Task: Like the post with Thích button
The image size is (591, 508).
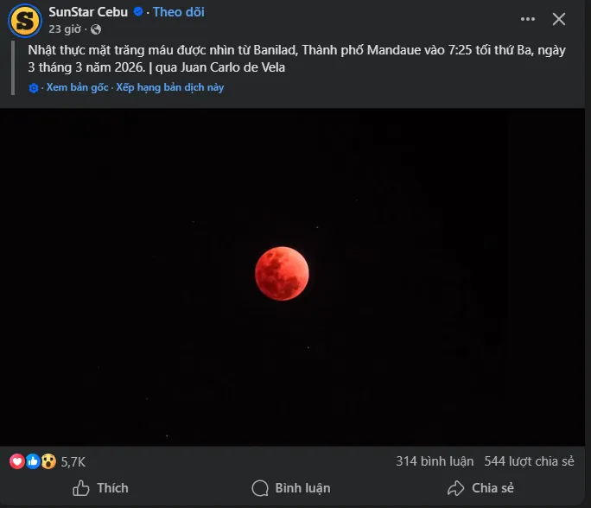Action: click(100, 488)
